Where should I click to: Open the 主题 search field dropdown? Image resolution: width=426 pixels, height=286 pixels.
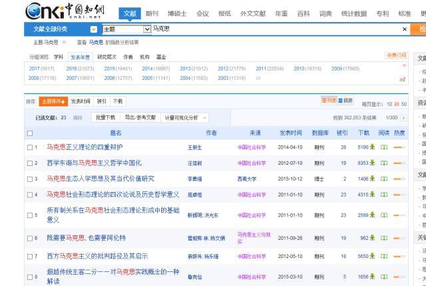146,29
